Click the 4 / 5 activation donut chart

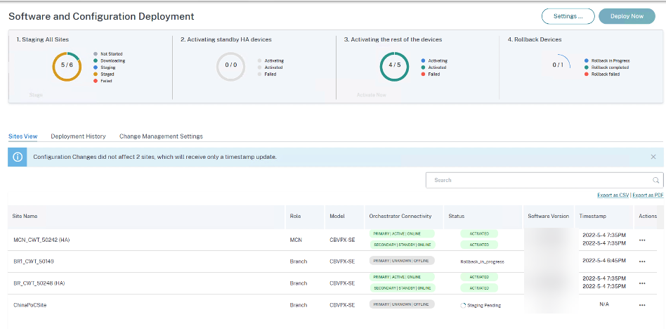coord(394,66)
